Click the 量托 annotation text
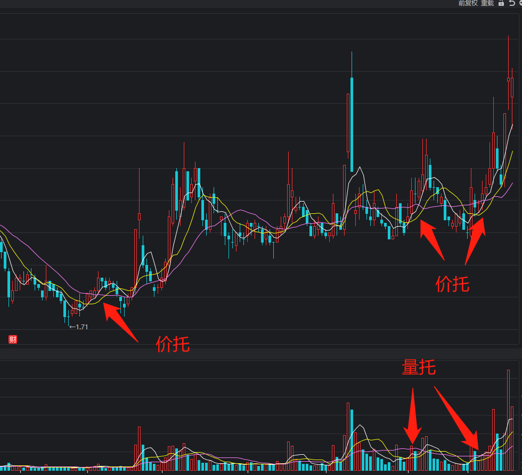Image resolution: width=522 pixels, height=475 pixels. pos(419,367)
